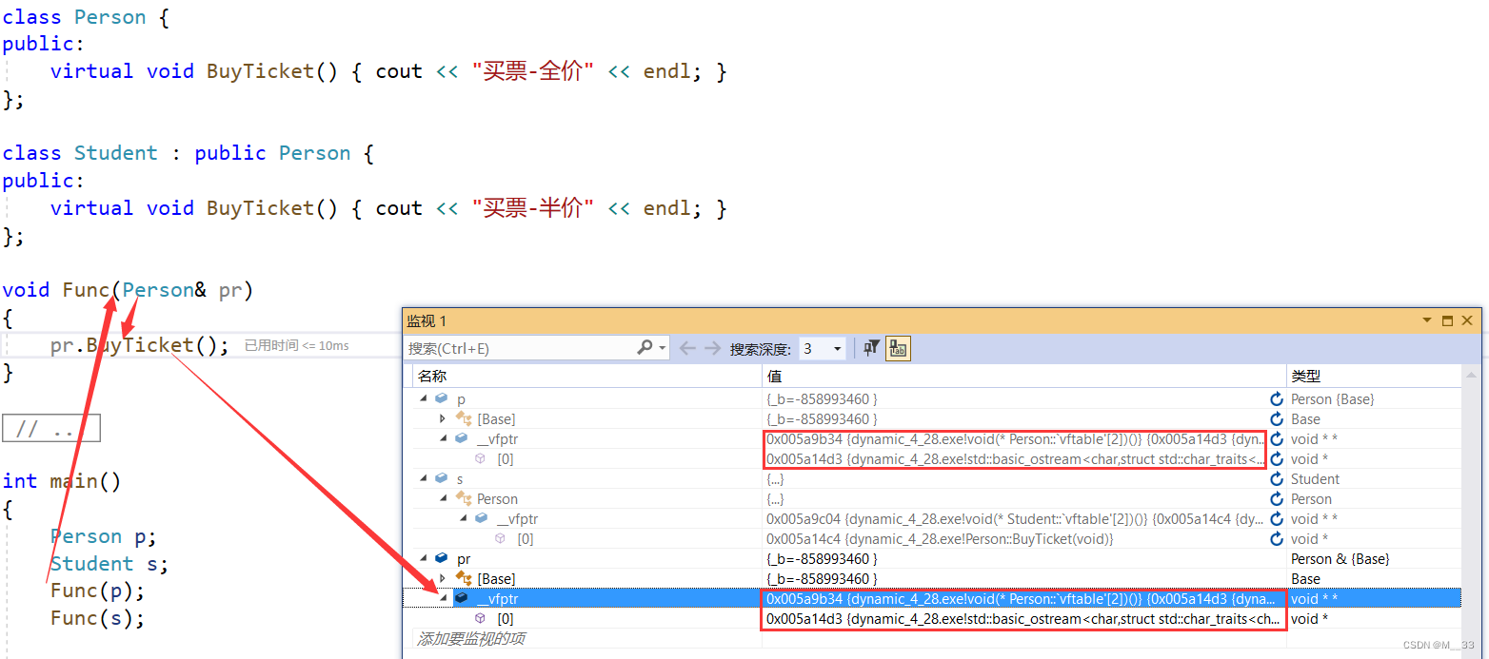The width and height of the screenshot is (1489, 659).
Task: Go to next search result with forward arrow
Action: 712,348
